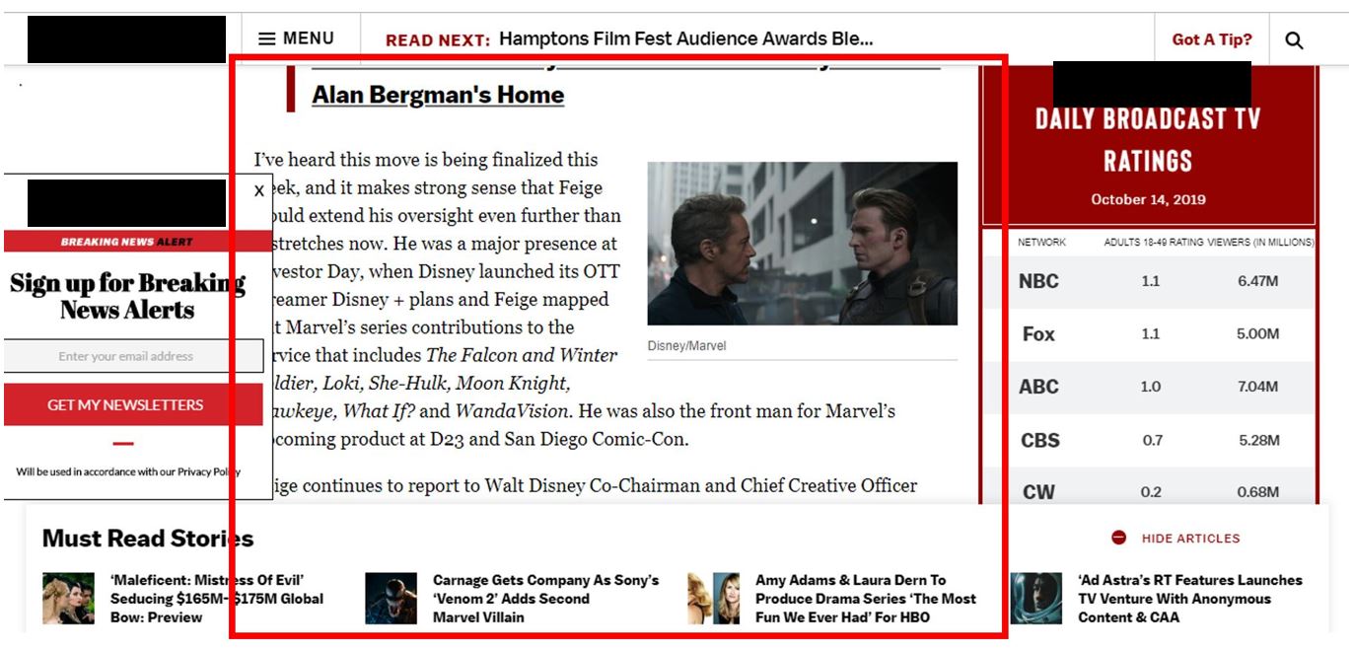
Task: Read 'Maleficent: Mistress Of Evil' preview headline
Action: [x=216, y=598]
